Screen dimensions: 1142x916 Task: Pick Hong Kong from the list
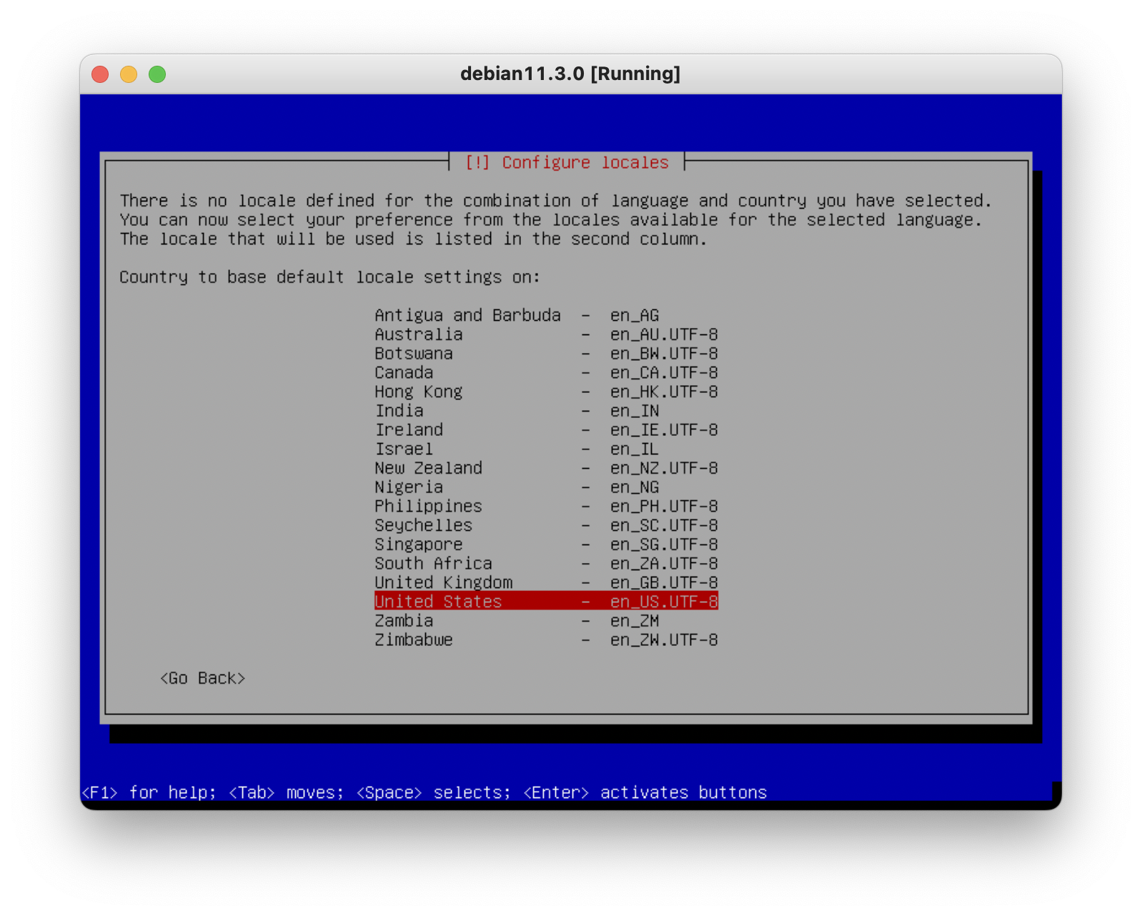tap(546, 392)
